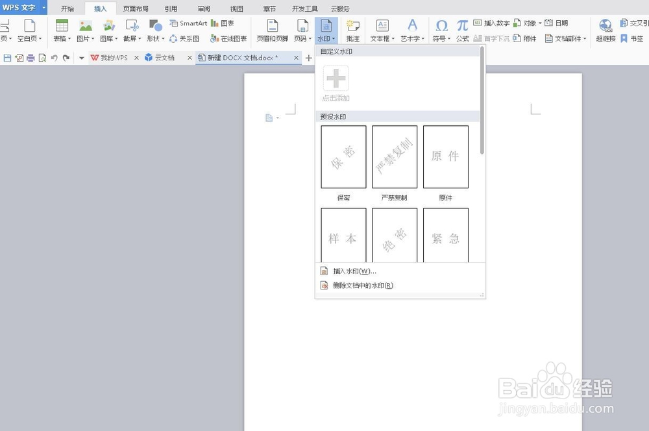Viewport: 649px width, 431px height.
Task: Open the quick access toolbar customize arrow
Action: click(81, 58)
